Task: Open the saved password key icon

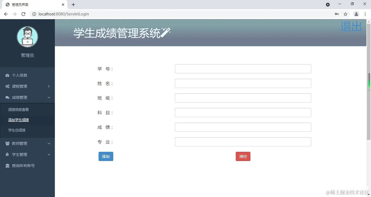Action: tap(337, 14)
